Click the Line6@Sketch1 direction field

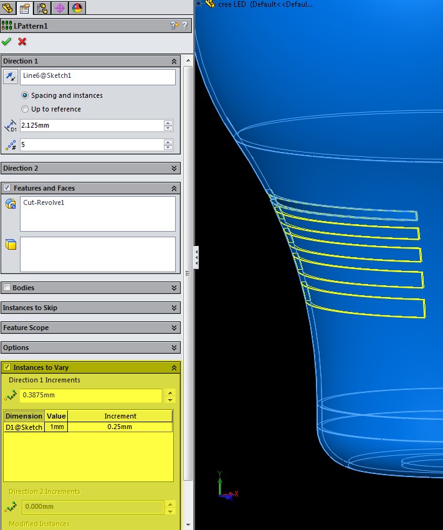tap(98, 77)
